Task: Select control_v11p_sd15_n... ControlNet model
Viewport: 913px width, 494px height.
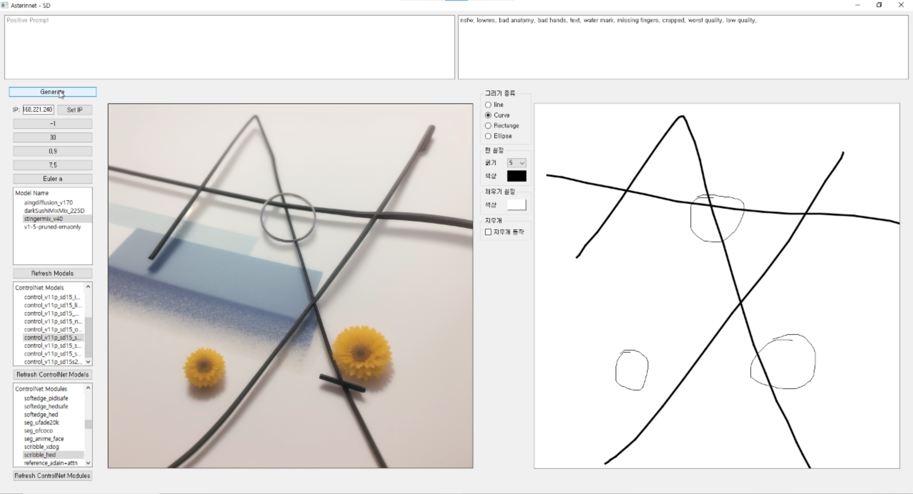Action: (x=53, y=321)
